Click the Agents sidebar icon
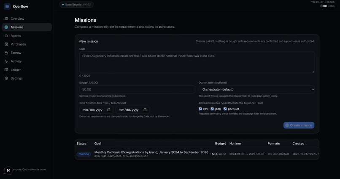This screenshot has width=340, height=179. [x=6, y=36]
